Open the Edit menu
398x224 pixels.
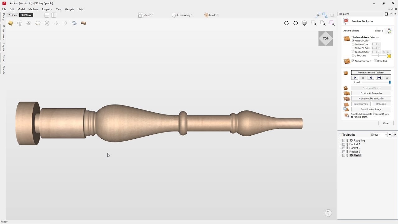12,9
